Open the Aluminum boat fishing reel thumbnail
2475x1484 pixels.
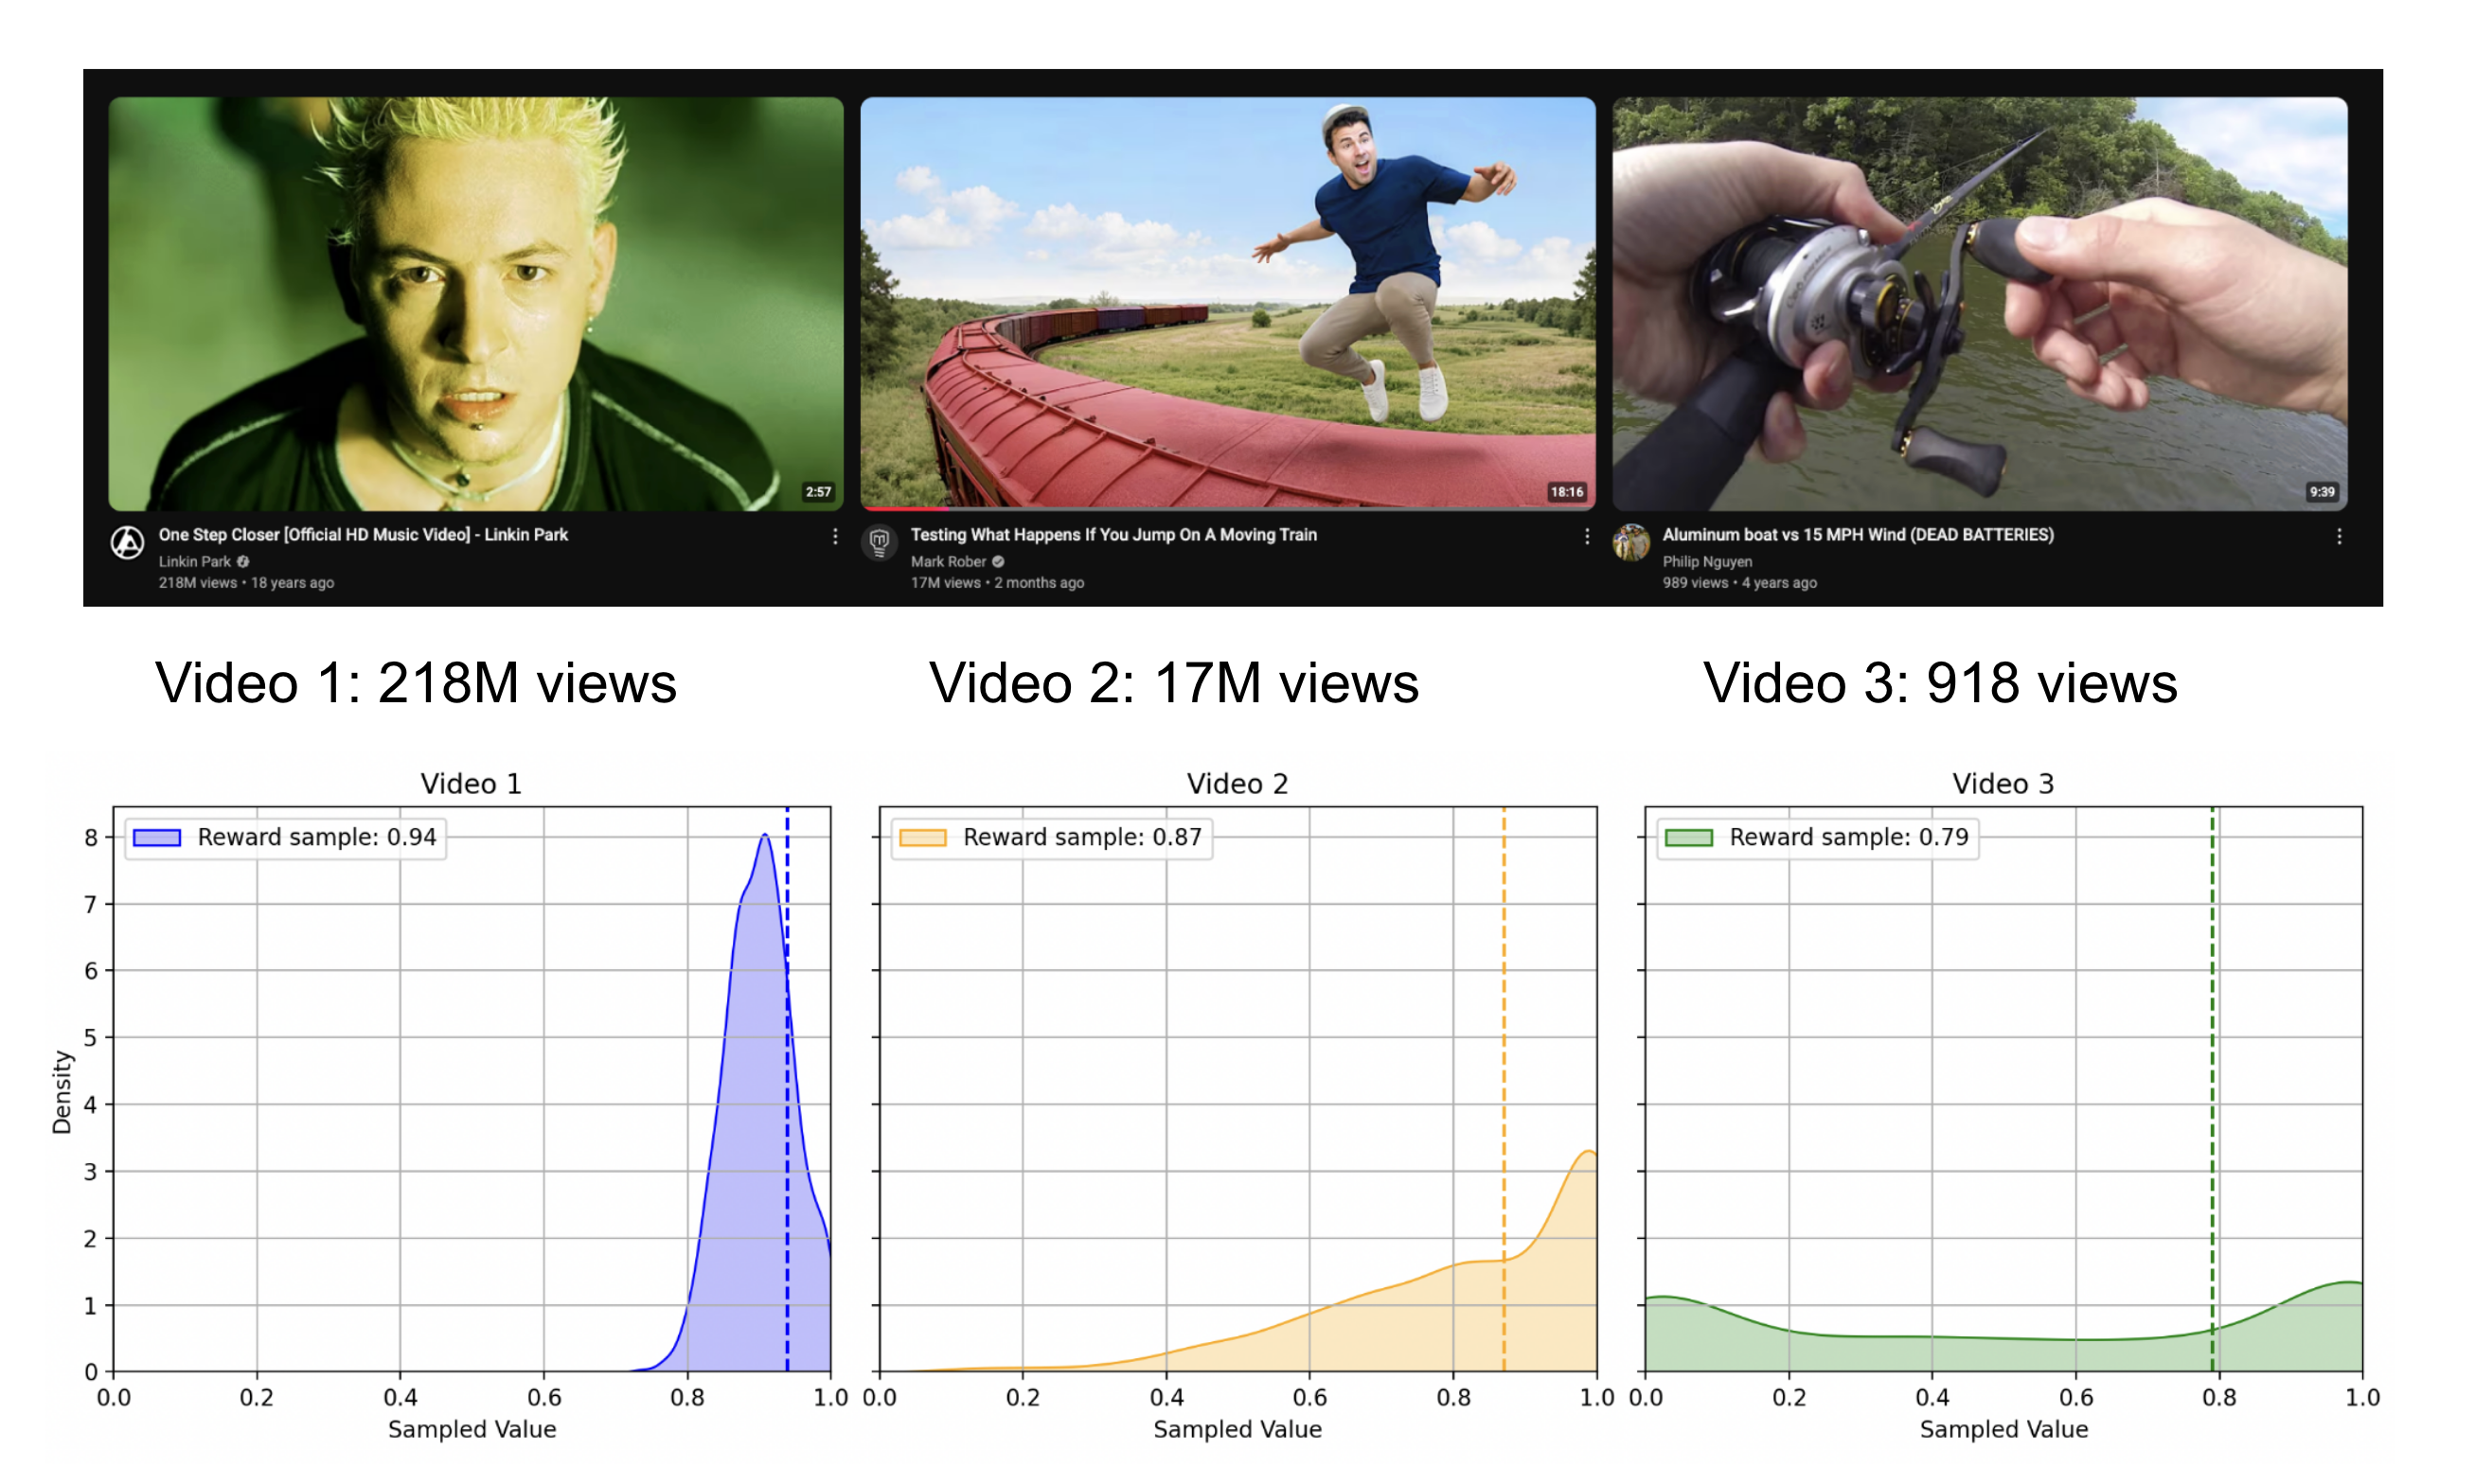coord(1980,303)
